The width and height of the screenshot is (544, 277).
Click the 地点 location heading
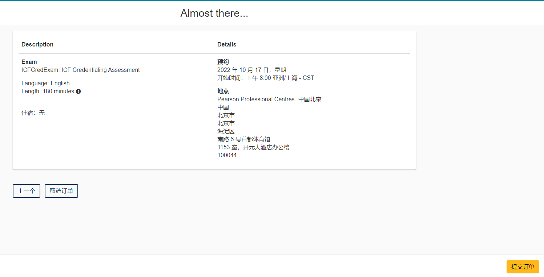(x=223, y=91)
